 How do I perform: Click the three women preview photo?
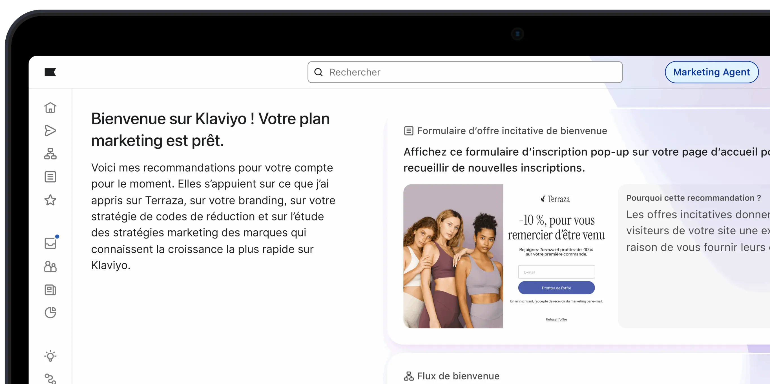click(x=453, y=256)
